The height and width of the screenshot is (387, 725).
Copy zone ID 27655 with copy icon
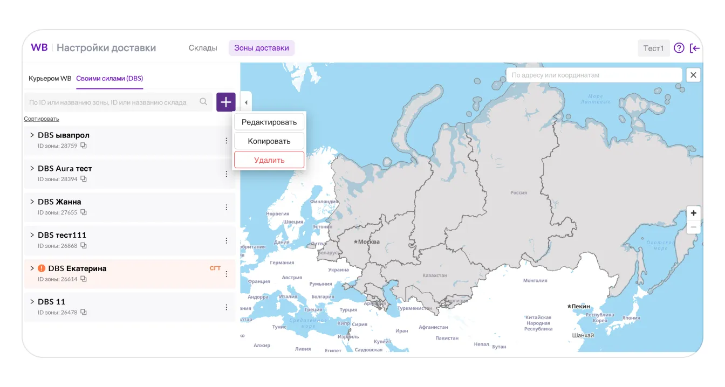(84, 212)
